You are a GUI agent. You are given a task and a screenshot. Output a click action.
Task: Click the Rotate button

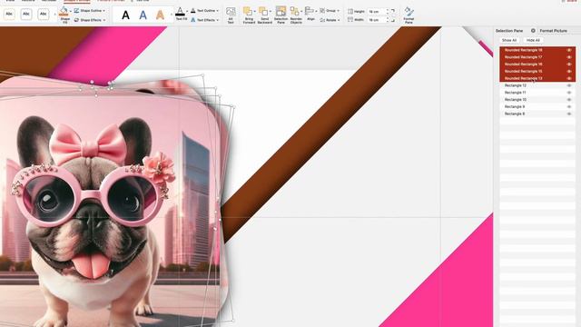click(x=330, y=20)
